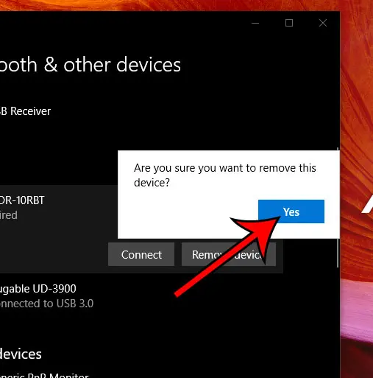Click the Remove device button
Screen dimensions: 373x378
click(229, 254)
